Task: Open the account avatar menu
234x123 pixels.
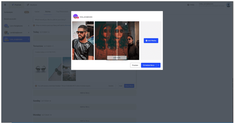Action: pos(228,5)
